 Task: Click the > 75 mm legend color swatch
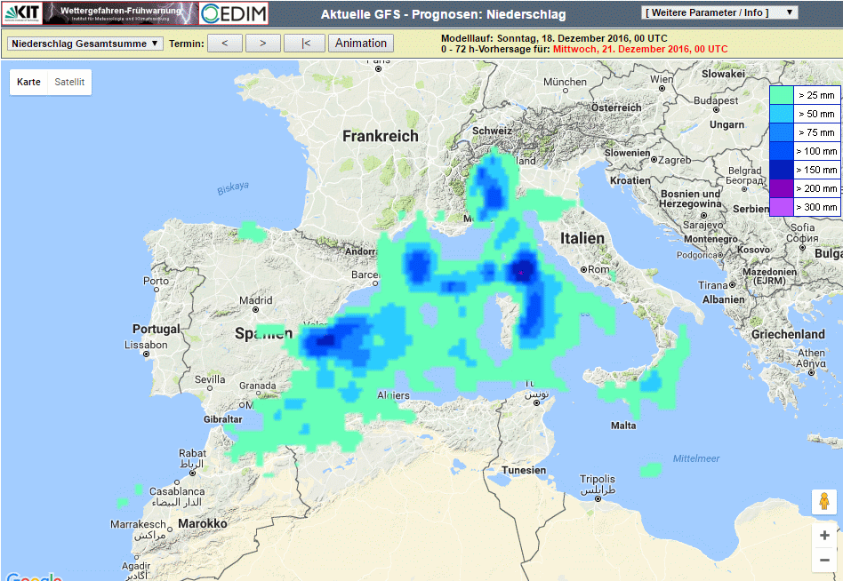point(782,132)
